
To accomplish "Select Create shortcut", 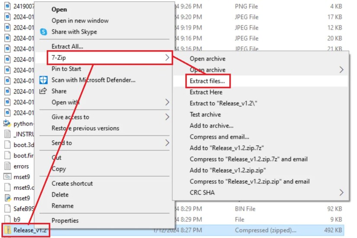I will tap(72, 183).
